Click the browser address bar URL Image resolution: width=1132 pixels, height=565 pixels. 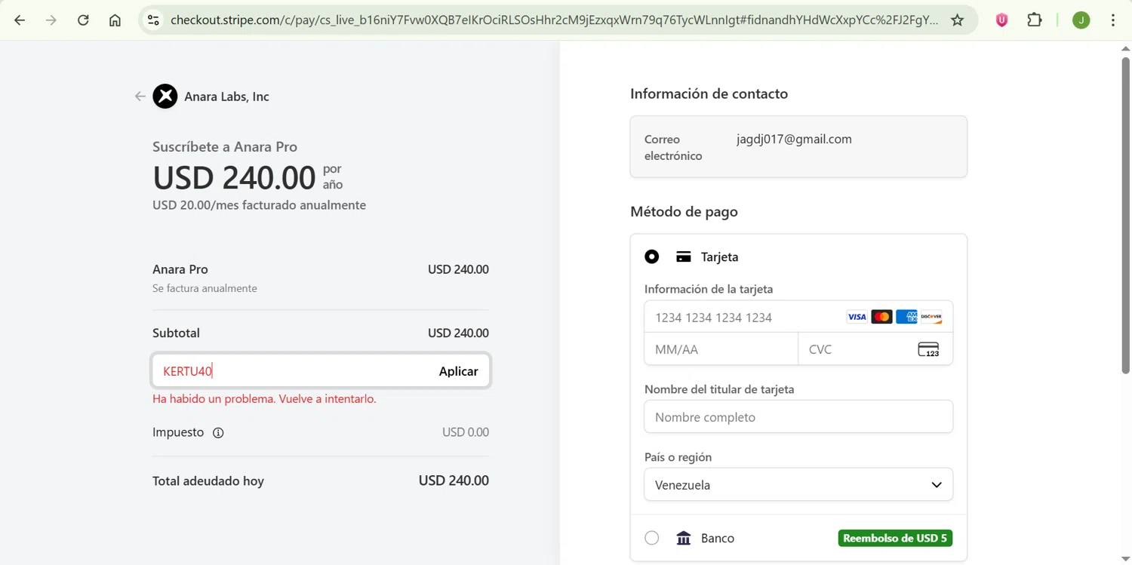click(x=555, y=20)
